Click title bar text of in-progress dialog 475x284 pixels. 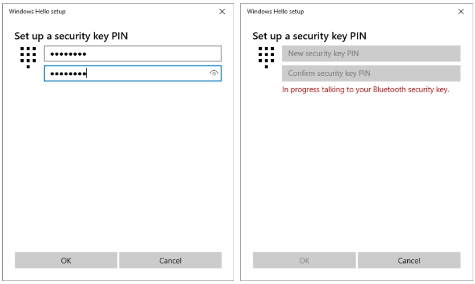click(275, 12)
